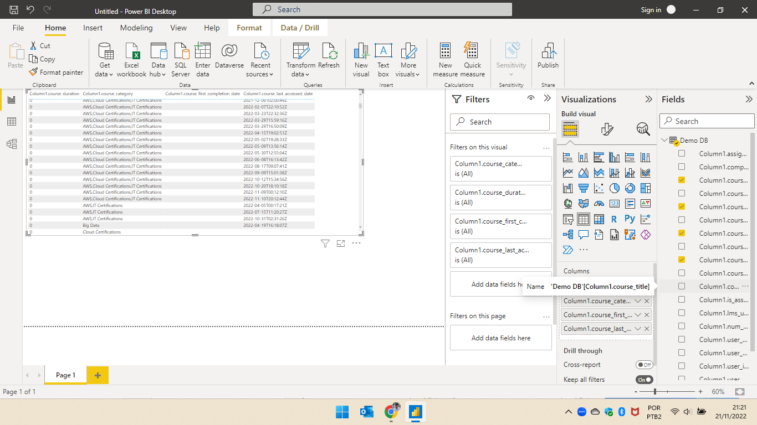Check the Column1.num_... field

pos(682,326)
